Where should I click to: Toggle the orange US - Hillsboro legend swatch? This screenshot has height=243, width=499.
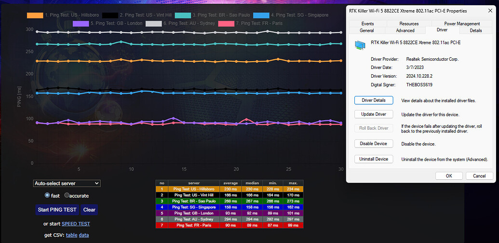tap(35, 15)
